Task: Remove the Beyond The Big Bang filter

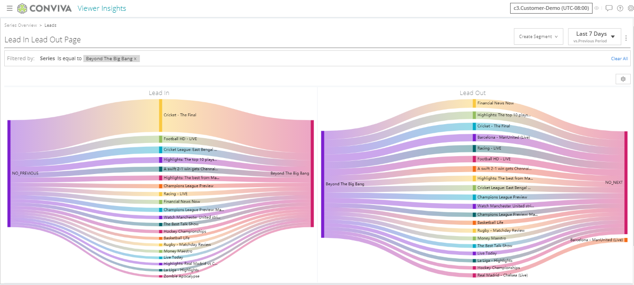Action: pos(135,59)
